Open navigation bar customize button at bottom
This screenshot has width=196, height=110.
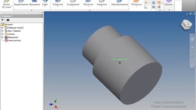click(x=194, y=67)
